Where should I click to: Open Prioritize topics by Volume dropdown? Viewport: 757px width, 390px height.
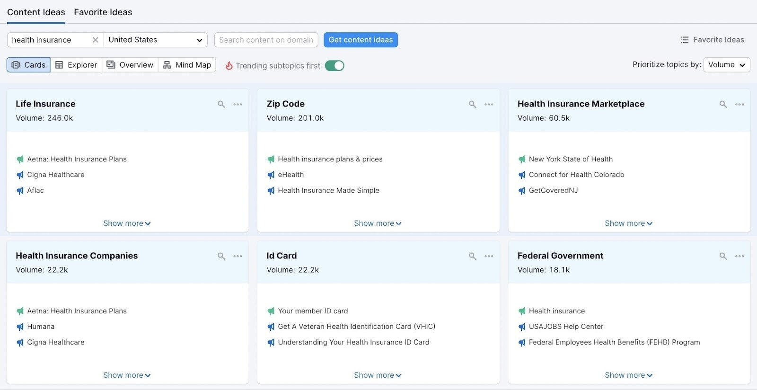(727, 65)
